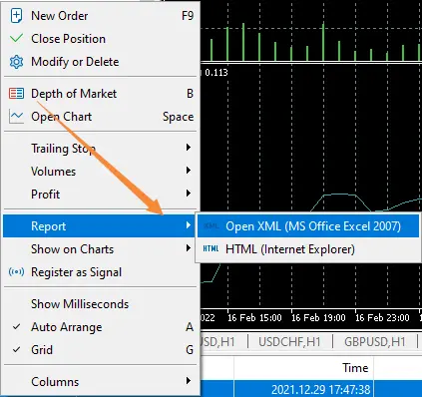Choose HTML (Internet Explorer) report
Viewport: 422px width, 397px height.
coord(308,249)
